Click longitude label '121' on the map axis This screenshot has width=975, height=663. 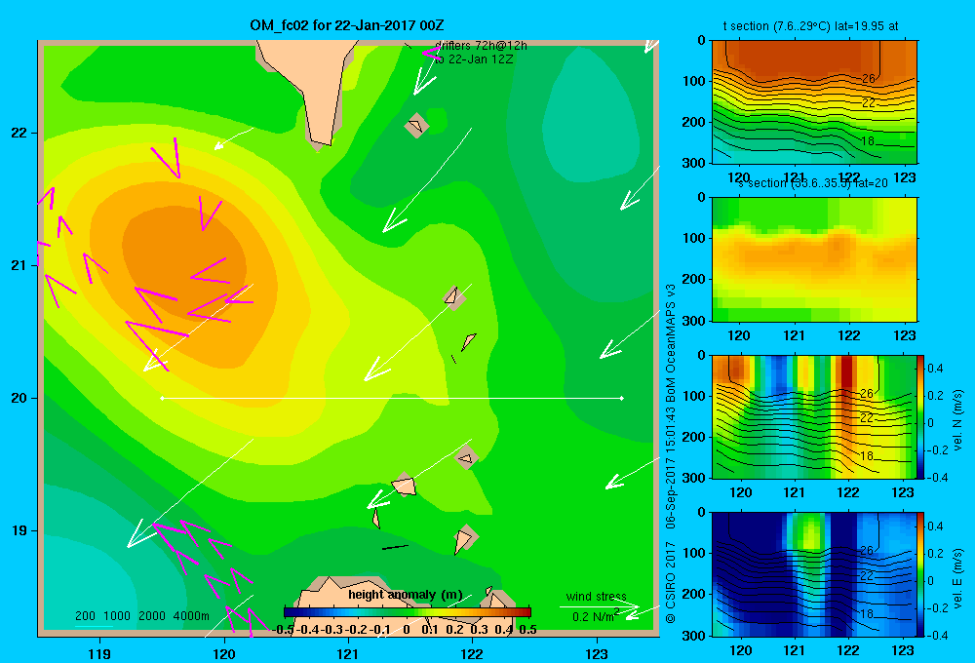click(348, 653)
